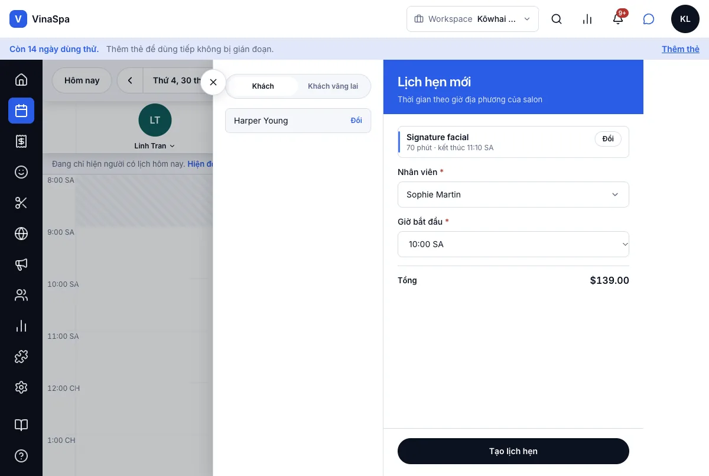Click the Hôm nay button
Screen dimensions: 709x476
(x=82, y=80)
